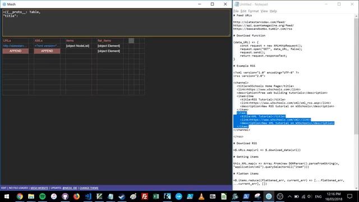Screen dimensions: 359x202
Task: Open Visual Studio Code from the taskbar
Action: pyautogui.click(x=88, y=196)
